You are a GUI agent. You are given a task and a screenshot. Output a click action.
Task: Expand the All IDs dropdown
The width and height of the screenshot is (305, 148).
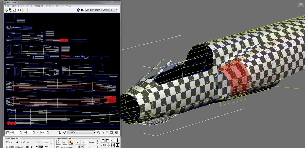94,133
